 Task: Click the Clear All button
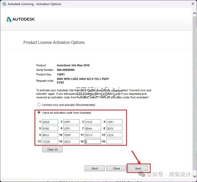[x=52, y=149]
